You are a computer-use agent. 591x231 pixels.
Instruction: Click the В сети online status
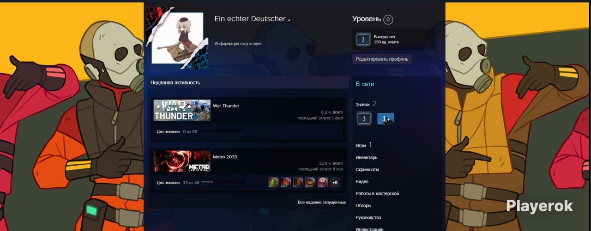click(x=365, y=84)
